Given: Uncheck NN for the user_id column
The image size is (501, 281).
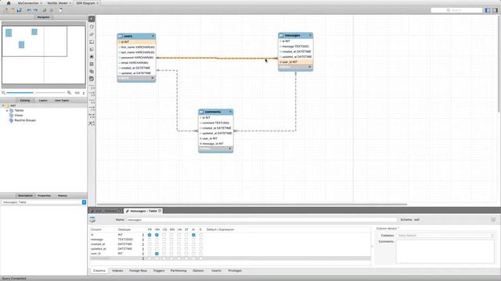Looking at the screenshot, I should [157, 254].
